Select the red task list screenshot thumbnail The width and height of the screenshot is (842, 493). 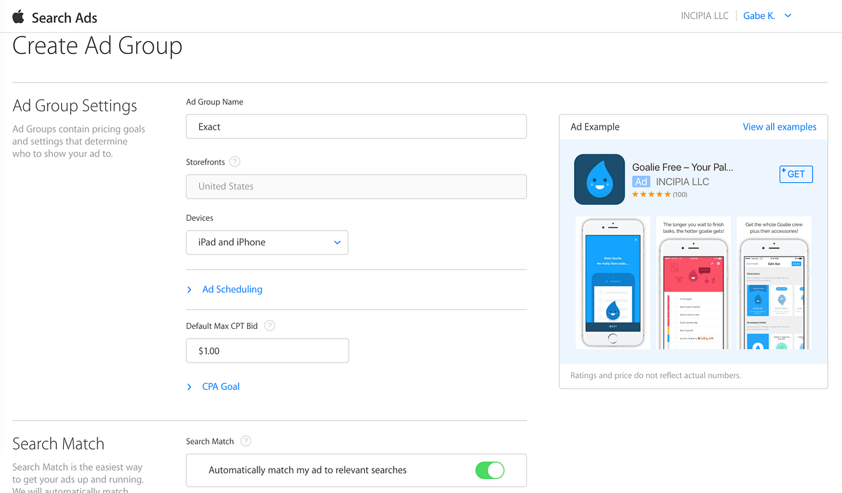coord(694,283)
